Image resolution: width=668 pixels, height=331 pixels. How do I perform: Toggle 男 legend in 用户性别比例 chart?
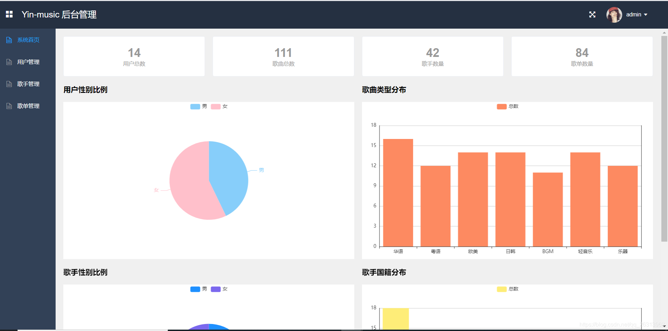(x=199, y=106)
